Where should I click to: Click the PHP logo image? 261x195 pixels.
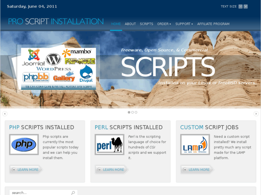tap(24, 145)
